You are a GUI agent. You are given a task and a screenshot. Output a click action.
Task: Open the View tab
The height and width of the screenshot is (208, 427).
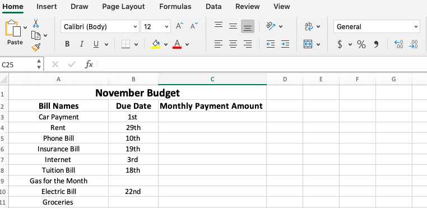point(281,7)
